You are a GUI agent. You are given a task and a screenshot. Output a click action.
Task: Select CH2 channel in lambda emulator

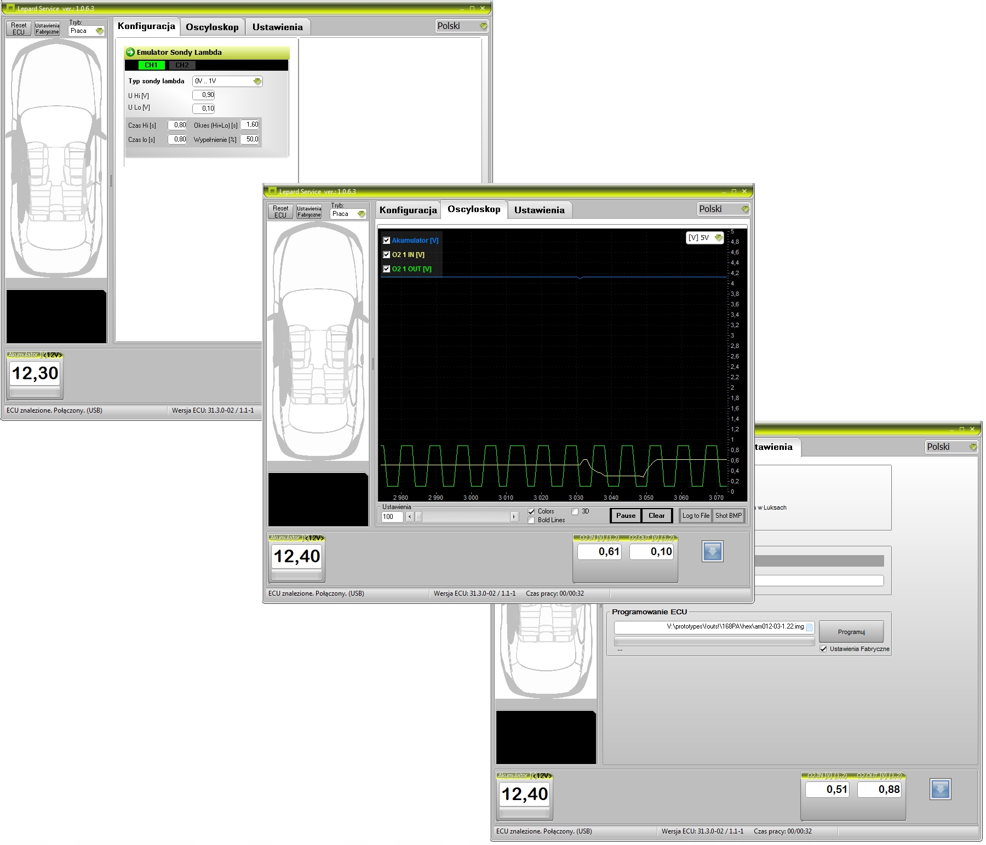[182, 65]
